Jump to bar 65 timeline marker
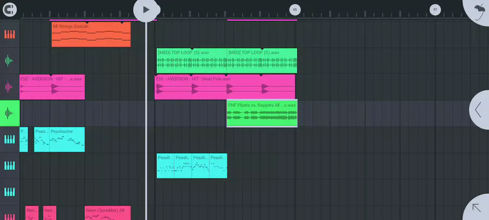489x220 pixels. pyautogui.click(x=294, y=10)
